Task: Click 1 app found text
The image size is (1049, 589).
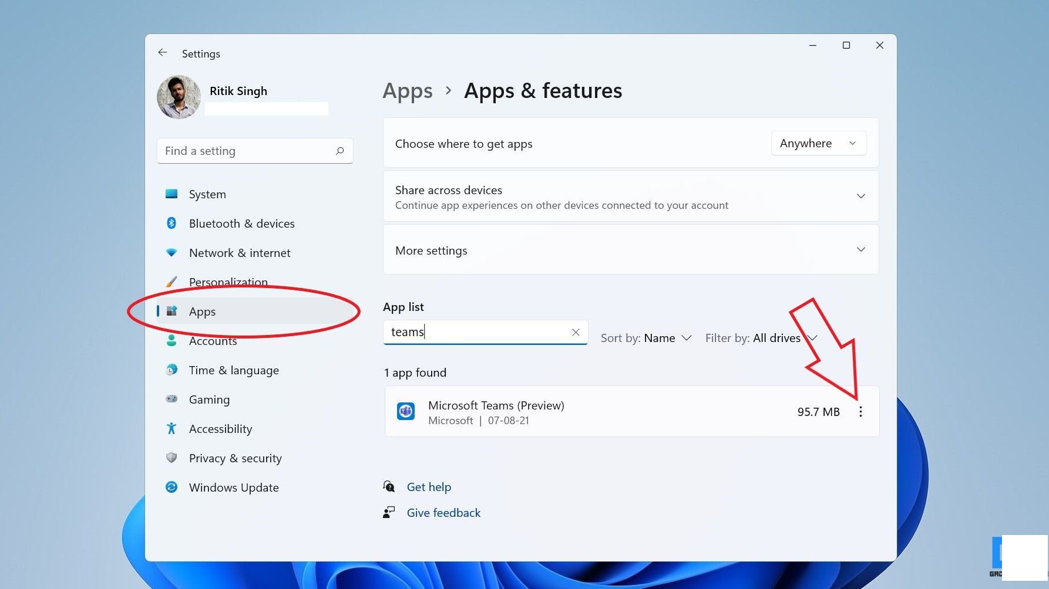Action: click(x=415, y=373)
